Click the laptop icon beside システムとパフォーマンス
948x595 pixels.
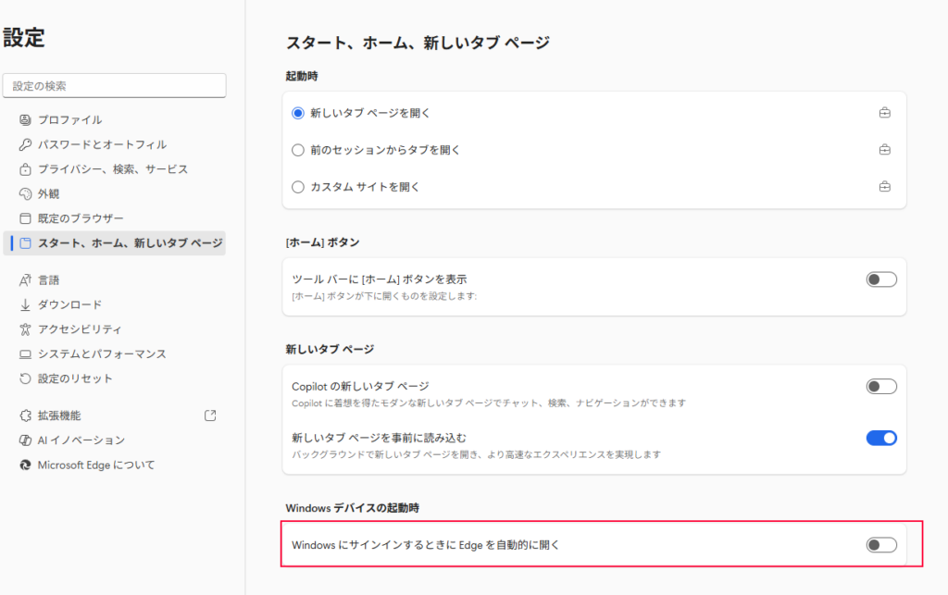[x=25, y=354]
